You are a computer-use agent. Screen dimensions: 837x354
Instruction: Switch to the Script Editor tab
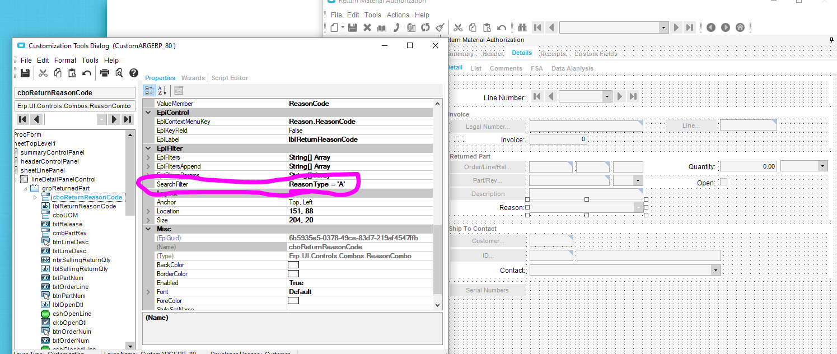tap(230, 78)
